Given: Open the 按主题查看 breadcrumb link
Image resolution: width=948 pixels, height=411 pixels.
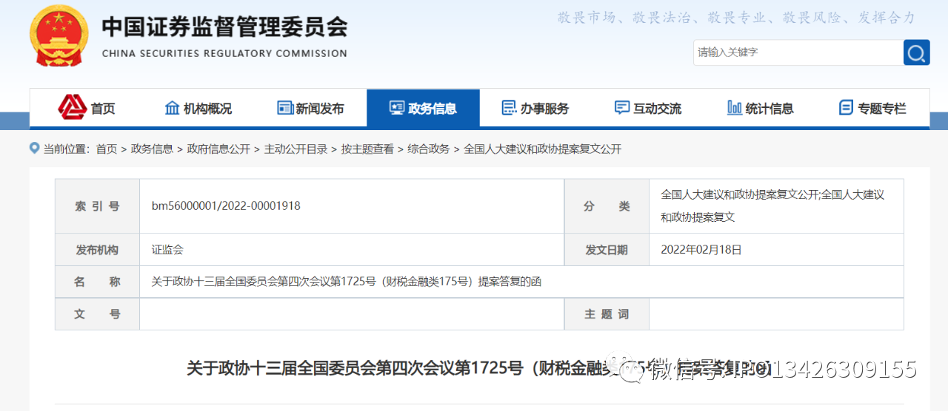Looking at the screenshot, I should (367, 149).
